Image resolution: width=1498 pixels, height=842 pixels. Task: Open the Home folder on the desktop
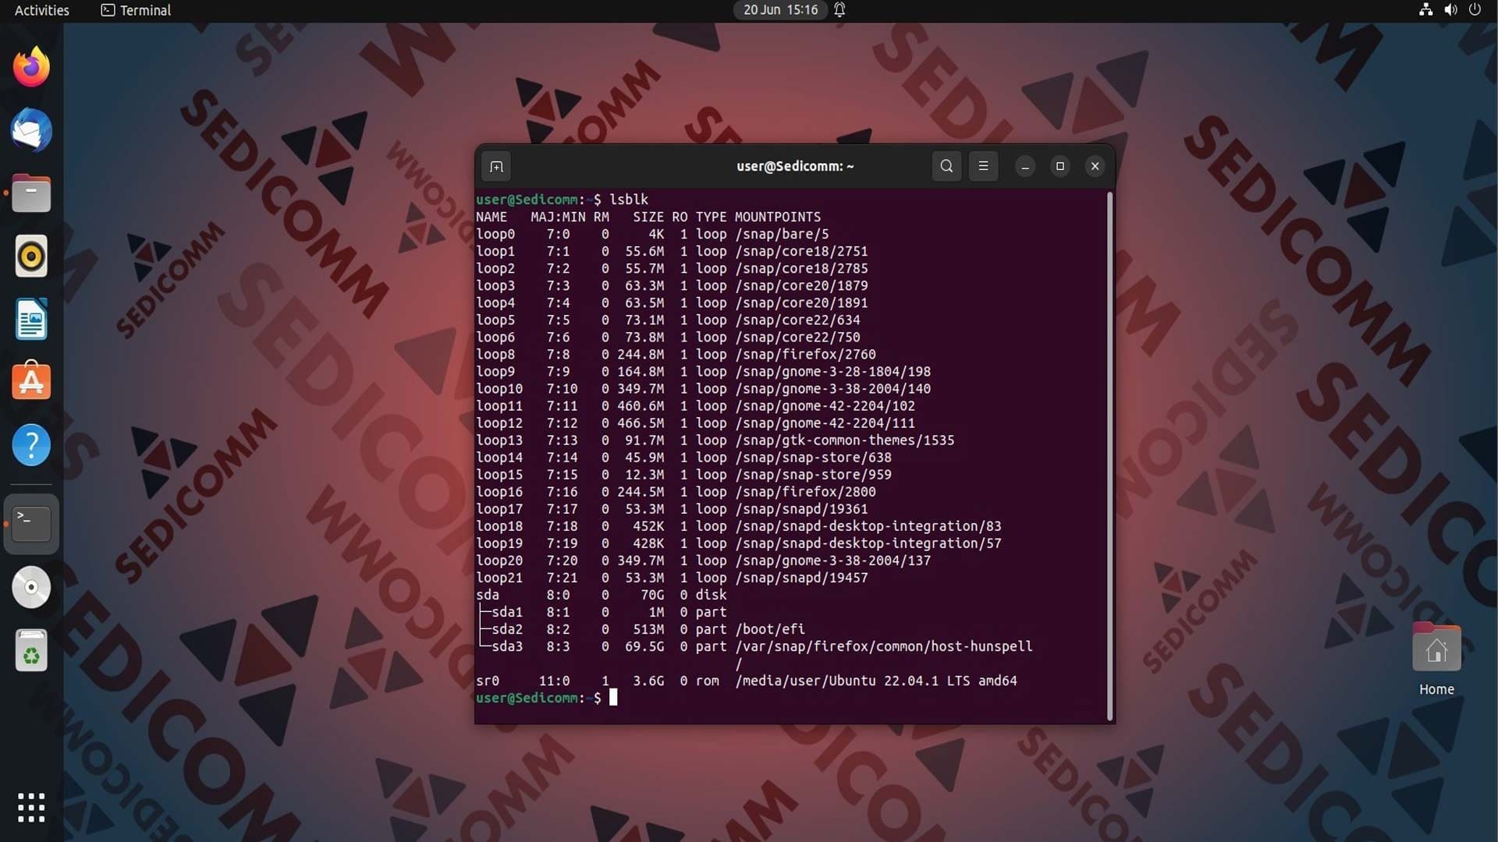tap(1436, 660)
